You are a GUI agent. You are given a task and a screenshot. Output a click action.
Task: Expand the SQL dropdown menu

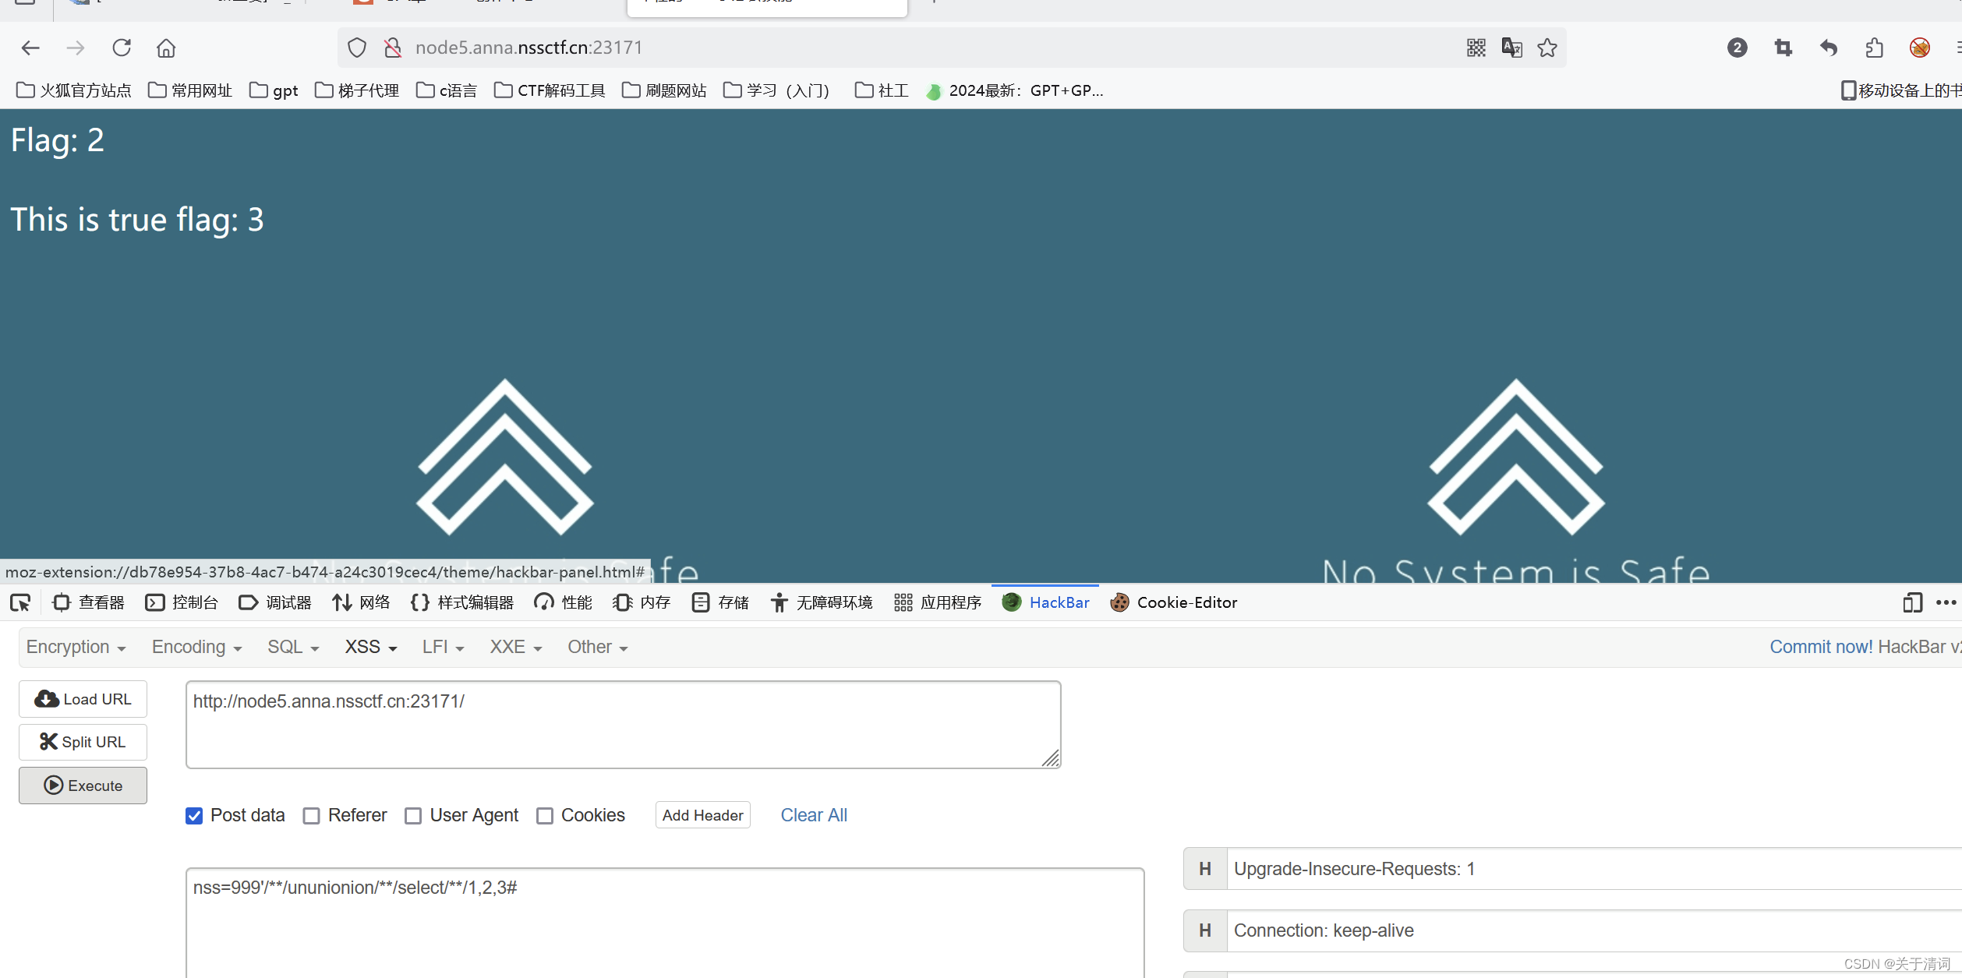coord(293,648)
